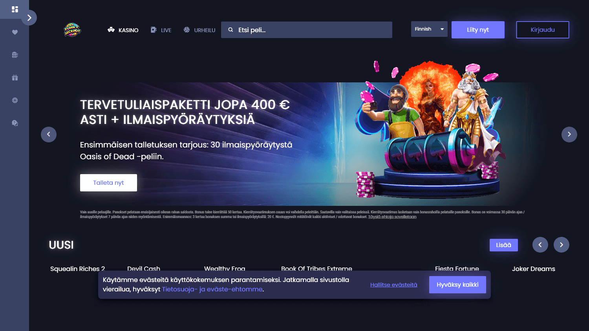Accept cookies via Hyväksy kaikki
This screenshot has height=331, width=589.
pos(457,284)
